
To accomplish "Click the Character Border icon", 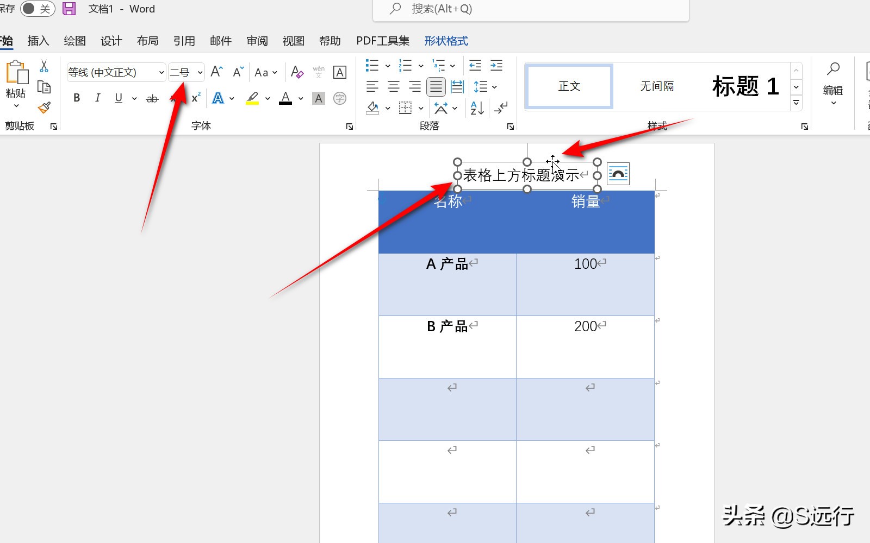I will tap(340, 72).
